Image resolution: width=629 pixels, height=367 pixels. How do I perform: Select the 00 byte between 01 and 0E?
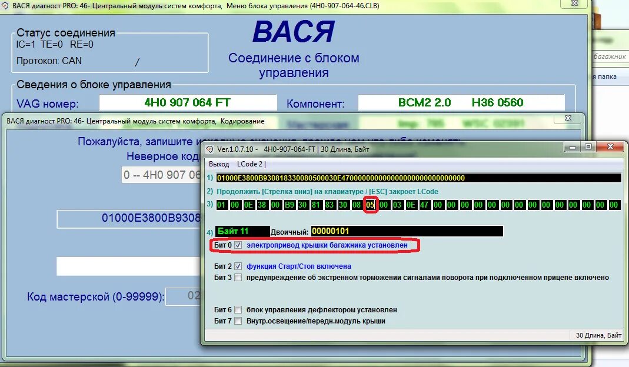point(235,205)
